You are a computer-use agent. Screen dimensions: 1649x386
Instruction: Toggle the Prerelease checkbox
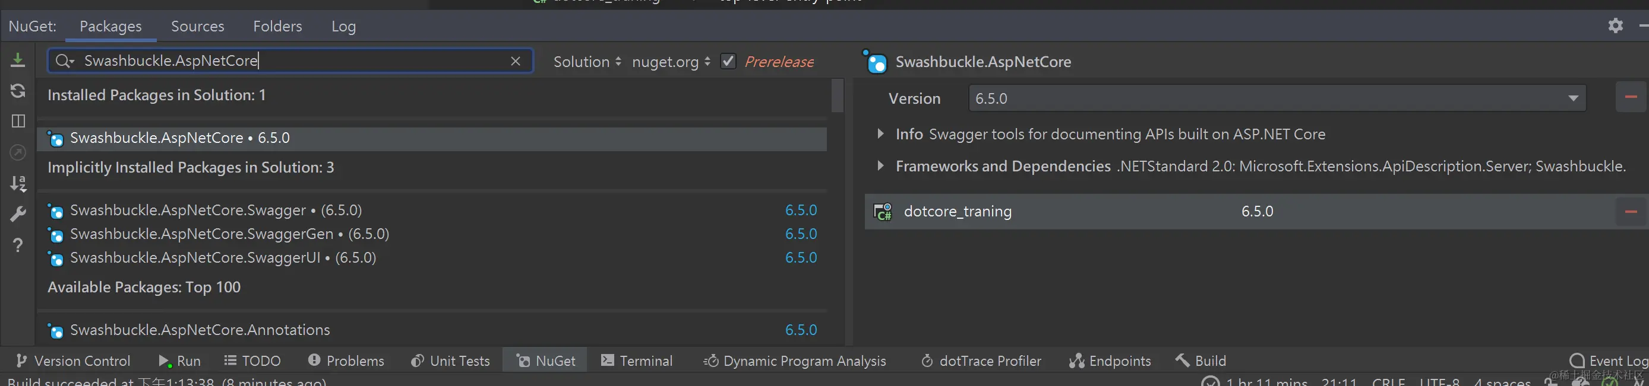[x=728, y=61]
